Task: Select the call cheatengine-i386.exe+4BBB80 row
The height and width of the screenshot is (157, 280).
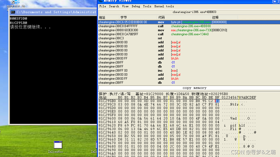Action: (x=189, y=26)
